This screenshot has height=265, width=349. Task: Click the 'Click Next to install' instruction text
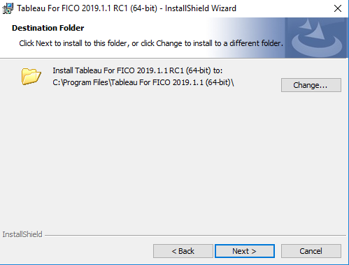click(x=151, y=43)
